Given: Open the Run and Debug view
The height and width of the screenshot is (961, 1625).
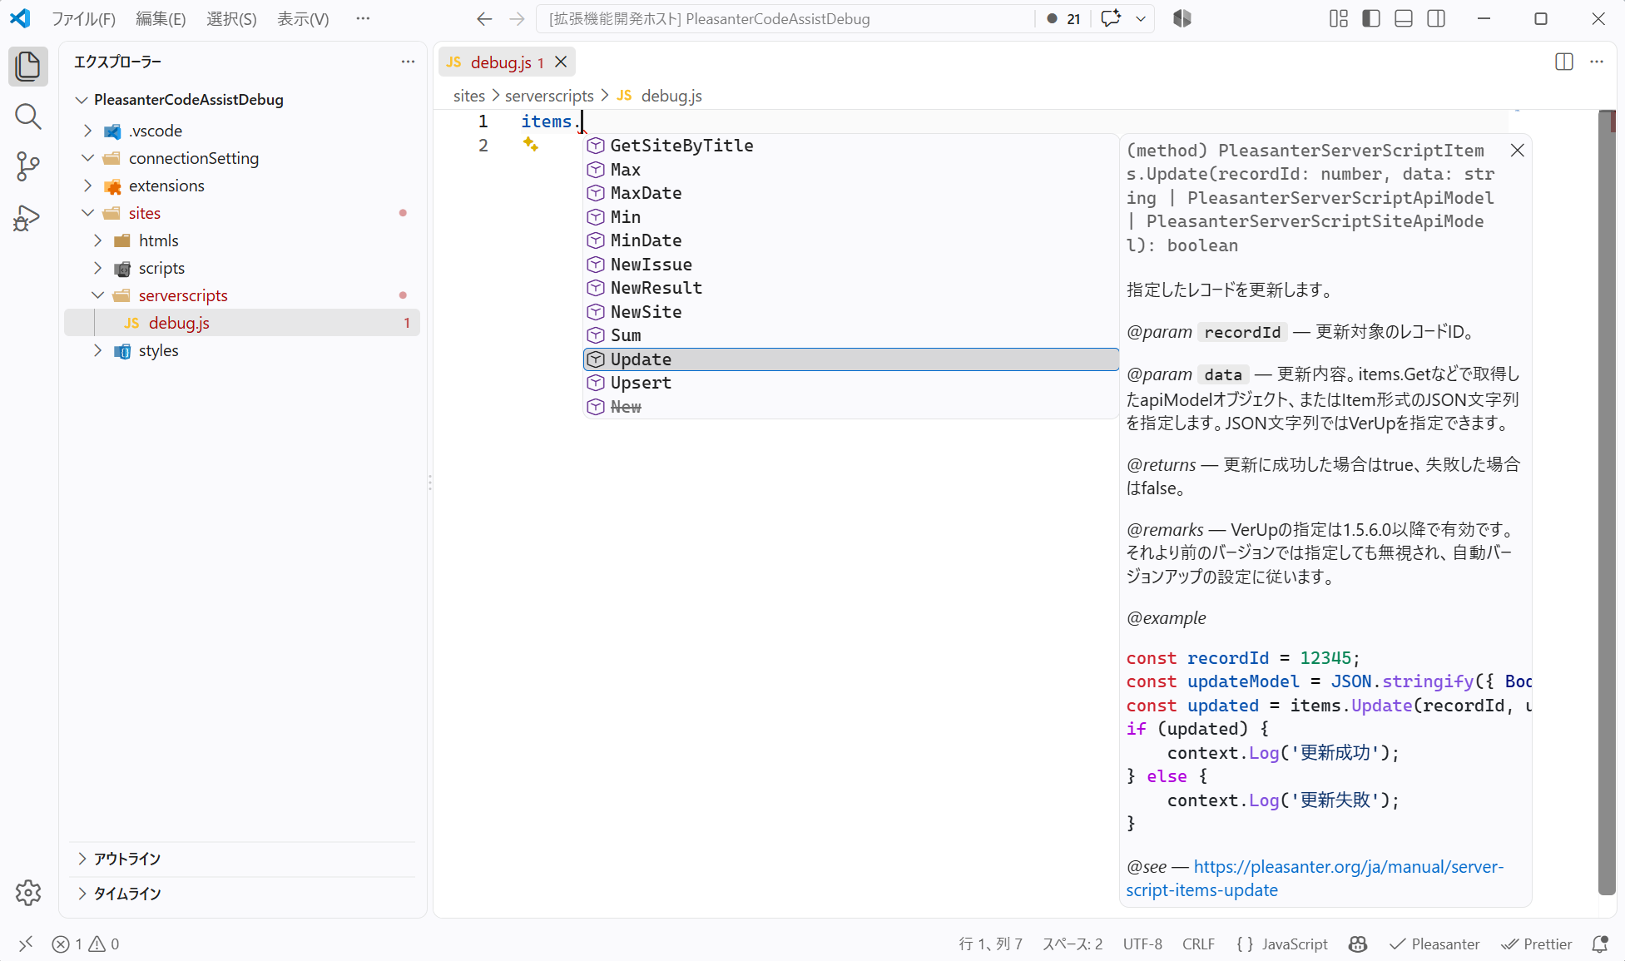Looking at the screenshot, I should point(28,218).
